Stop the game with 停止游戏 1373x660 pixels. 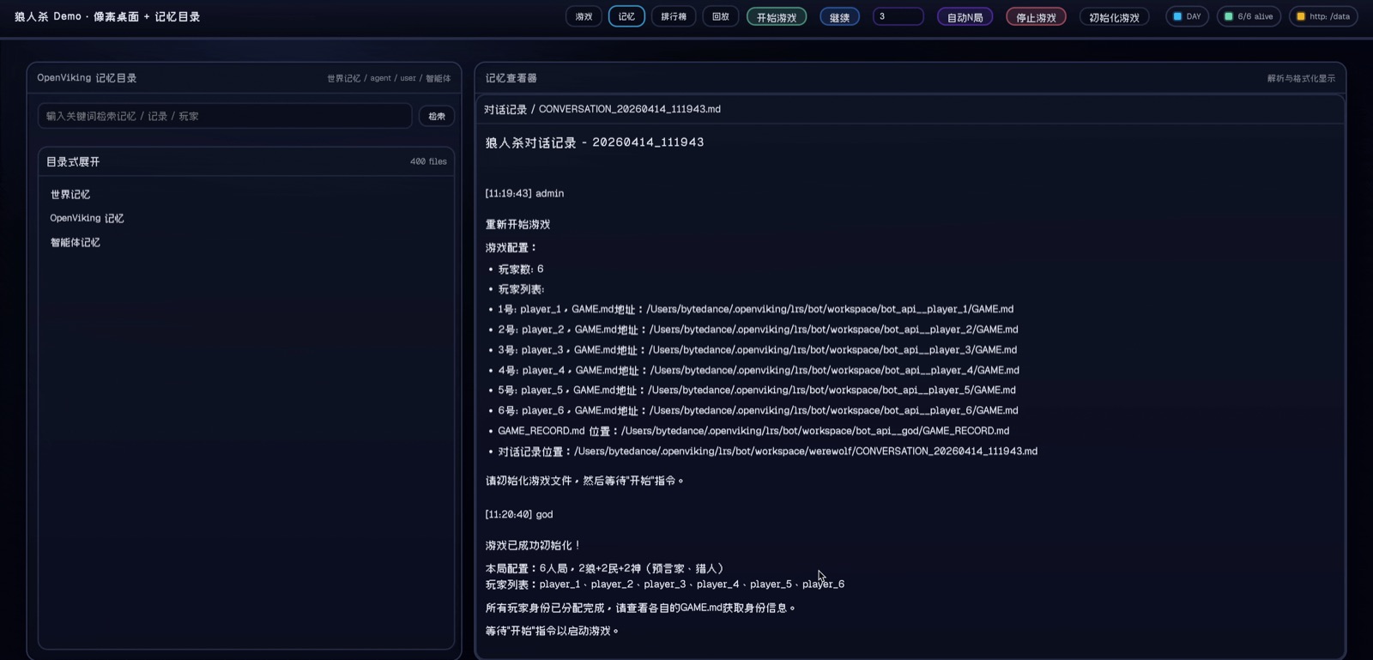coord(1036,17)
